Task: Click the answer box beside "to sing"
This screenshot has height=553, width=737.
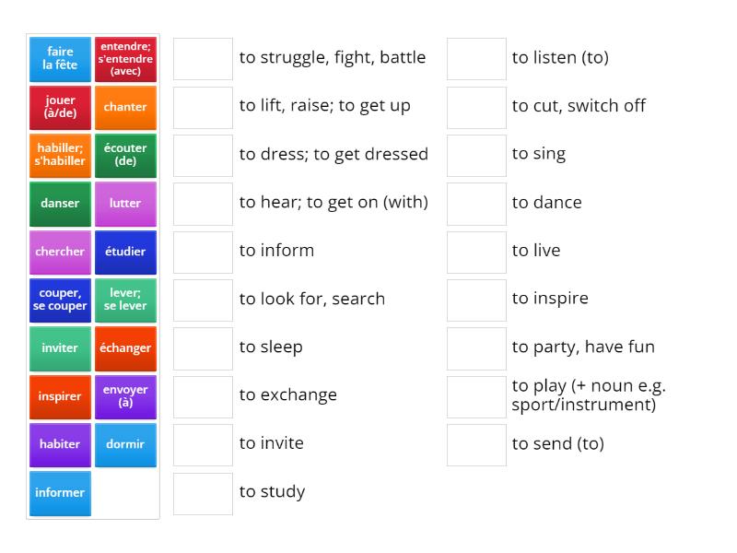Action: 475,154
